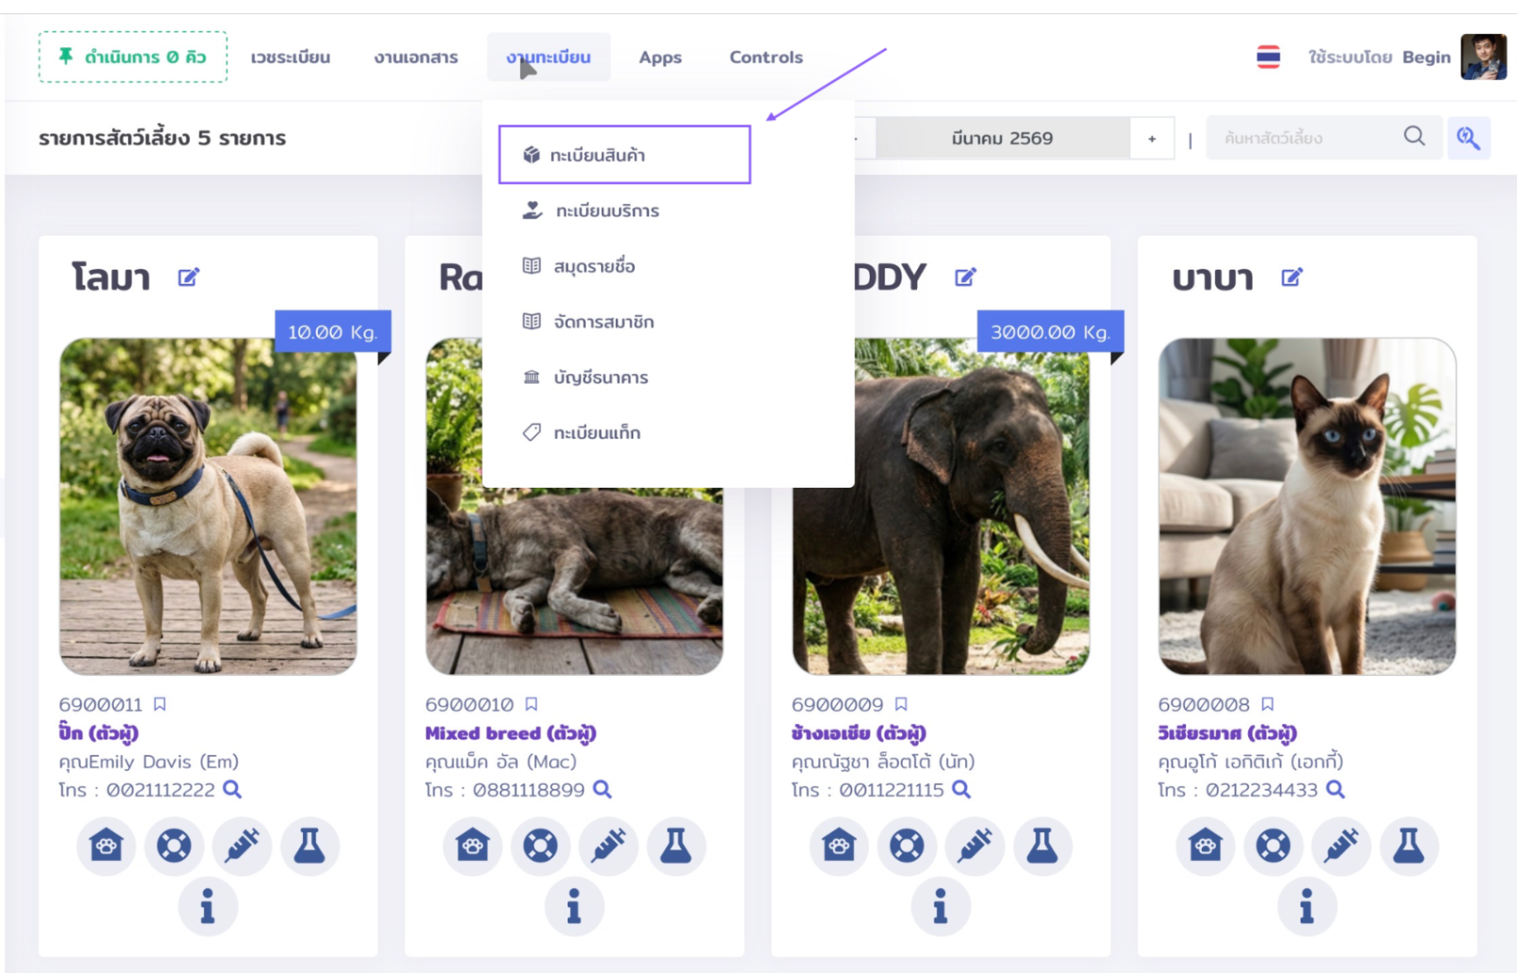Toggle bookmark for pet 6900008

(x=1267, y=704)
